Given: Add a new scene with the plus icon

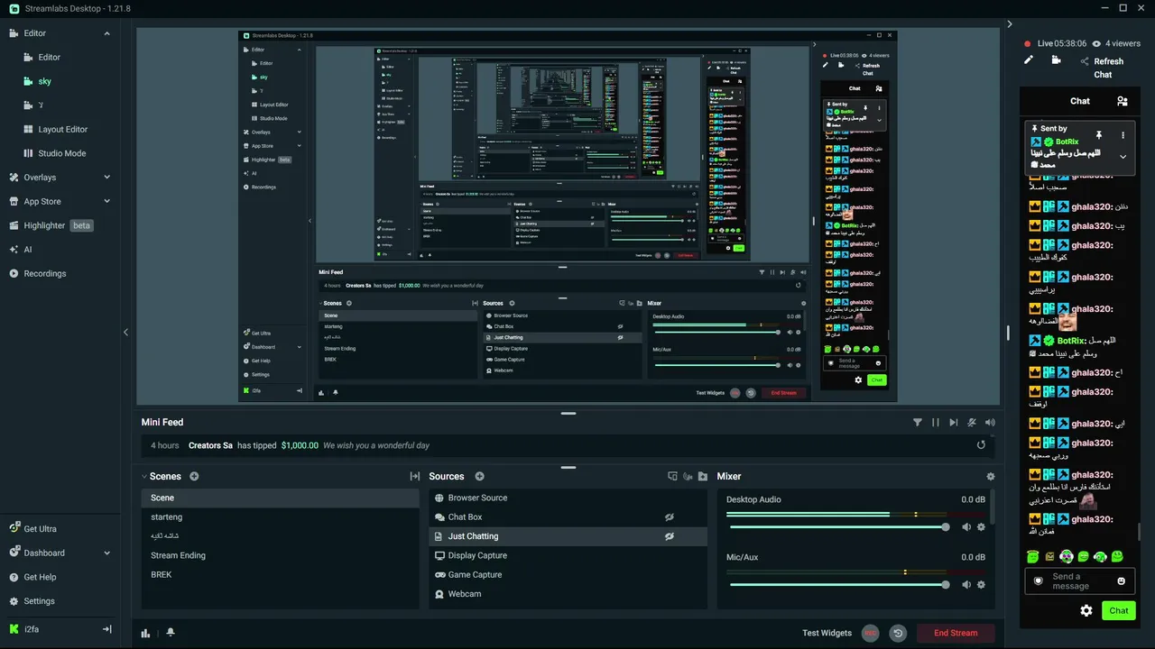Looking at the screenshot, I should point(194,476).
